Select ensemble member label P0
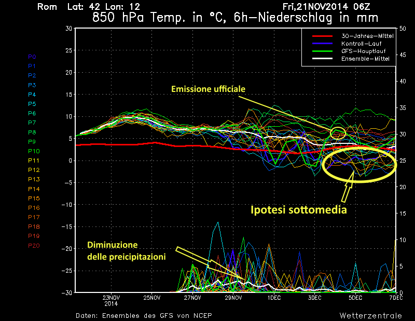Image resolution: width=415 pixels, height=321 pixels. pyautogui.click(x=32, y=57)
